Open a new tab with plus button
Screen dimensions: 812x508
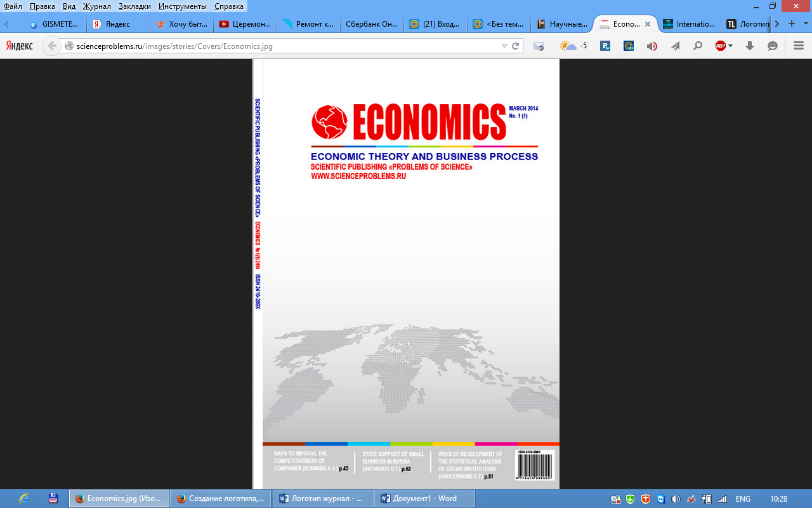click(x=791, y=23)
